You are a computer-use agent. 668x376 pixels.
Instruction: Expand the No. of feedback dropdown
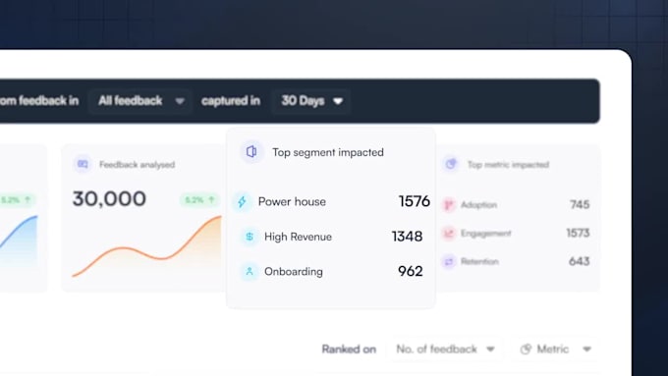coord(445,349)
